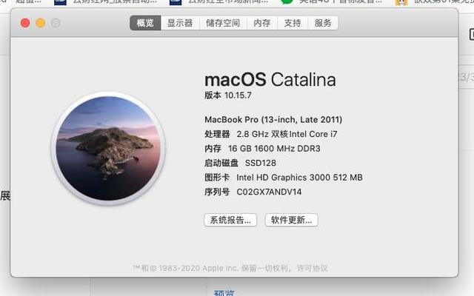Viewport: 474px width, 296px height.
Task: Click the green WeChat bookmark icon
Action: tap(287, 2)
